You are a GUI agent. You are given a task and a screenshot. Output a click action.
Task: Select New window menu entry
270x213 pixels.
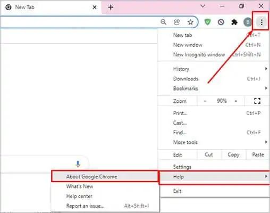[214, 45]
